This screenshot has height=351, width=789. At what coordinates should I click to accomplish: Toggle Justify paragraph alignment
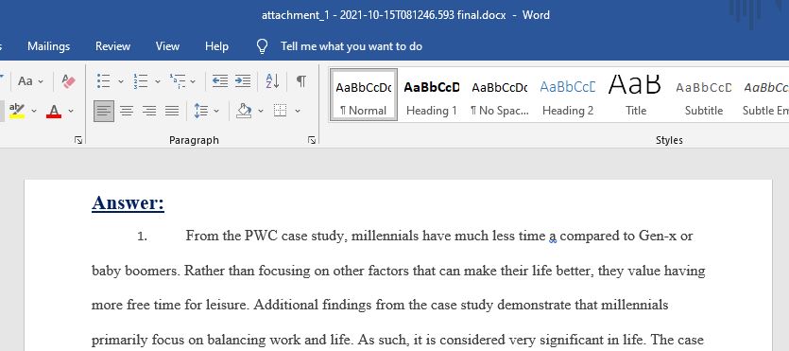172,111
